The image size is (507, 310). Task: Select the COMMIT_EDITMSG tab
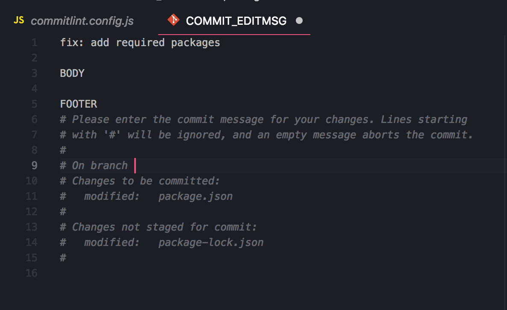pos(236,20)
